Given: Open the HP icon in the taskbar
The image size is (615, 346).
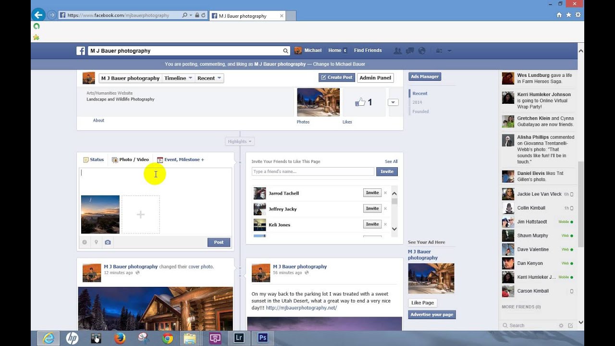Looking at the screenshot, I should [72, 338].
